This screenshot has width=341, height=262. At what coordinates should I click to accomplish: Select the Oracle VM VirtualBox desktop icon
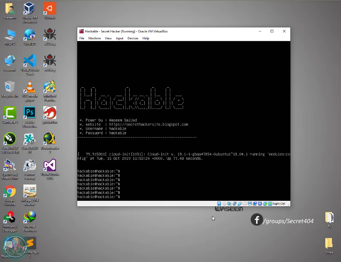pyautogui.click(x=30, y=13)
